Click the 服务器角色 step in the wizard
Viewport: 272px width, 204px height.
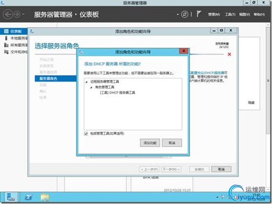(x=55, y=79)
